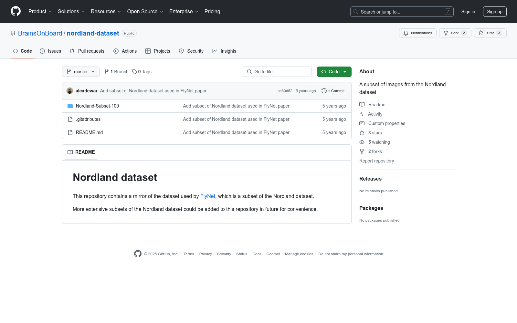Screen dimensions: 517x323
Task: Click the Sign up button
Action: click(x=495, y=12)
